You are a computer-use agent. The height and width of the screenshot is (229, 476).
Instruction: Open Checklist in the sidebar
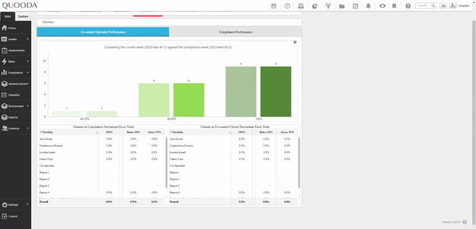[15, 95]
